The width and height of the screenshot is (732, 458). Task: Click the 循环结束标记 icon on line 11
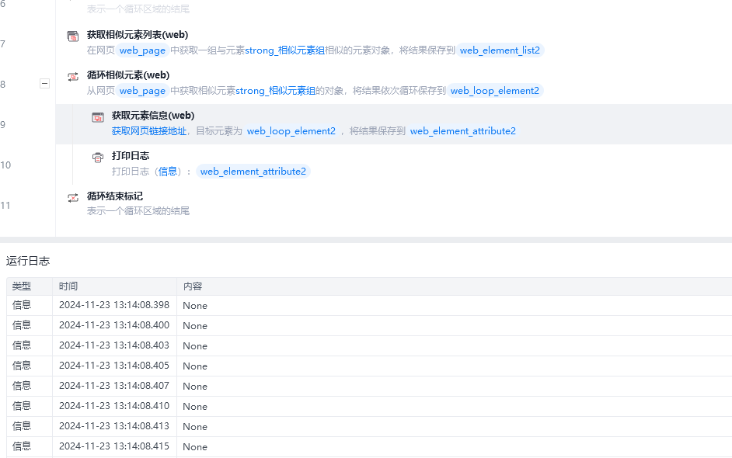pyautogui.click(x=73, y=197)
